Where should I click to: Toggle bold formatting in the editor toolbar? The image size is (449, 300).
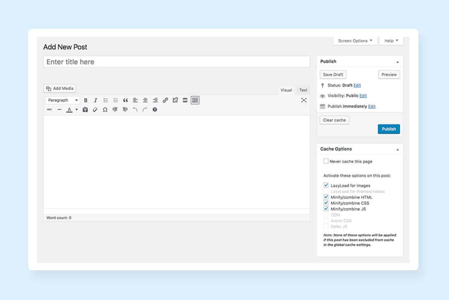click(86, 100)
